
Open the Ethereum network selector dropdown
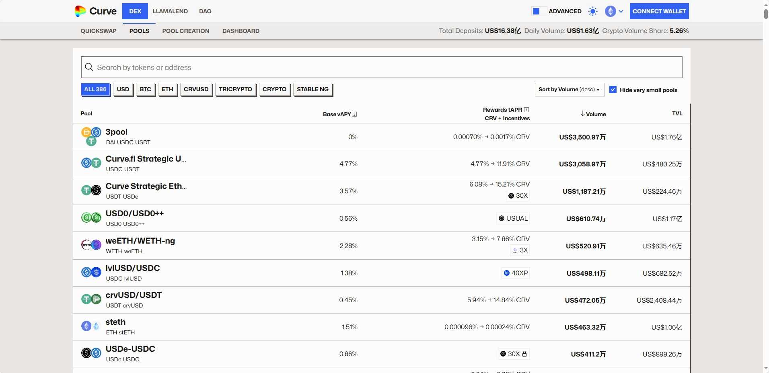click(x=614, y=11)
